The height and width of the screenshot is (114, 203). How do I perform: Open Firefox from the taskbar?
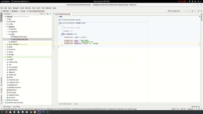[6, 112]
